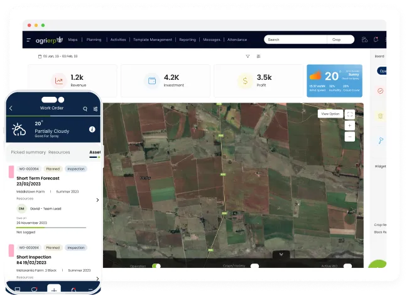Open the weather widget showing 20° Sunny

click(334, 81)
